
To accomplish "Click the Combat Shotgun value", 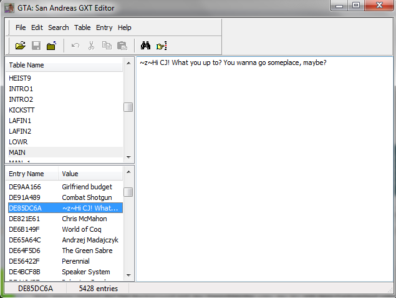I will click(87, 197).
